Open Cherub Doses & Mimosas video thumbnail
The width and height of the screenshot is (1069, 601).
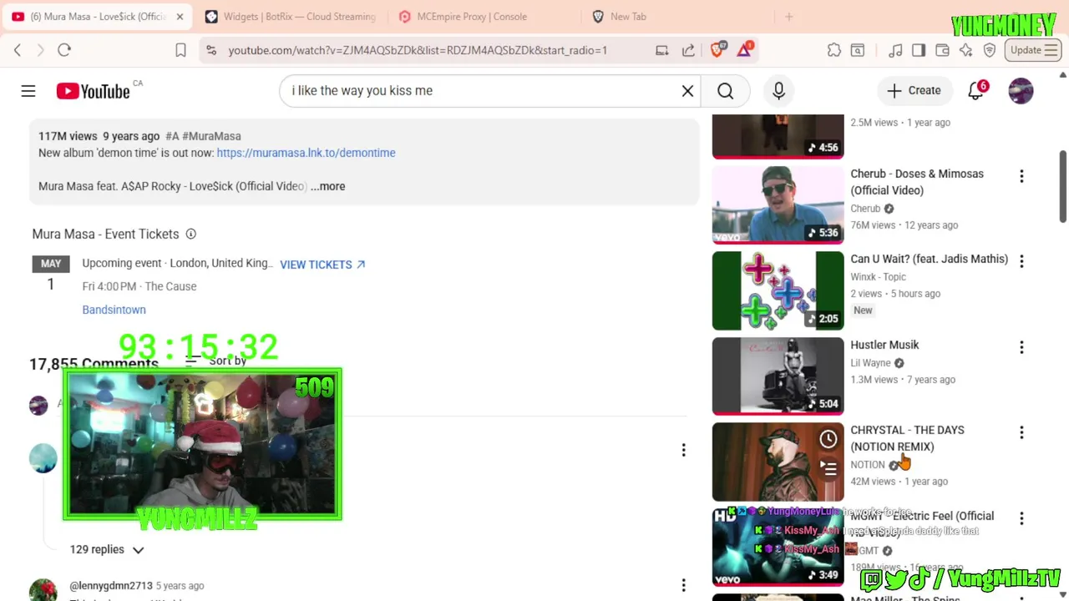pyautogui.click(x=778, y=205)
